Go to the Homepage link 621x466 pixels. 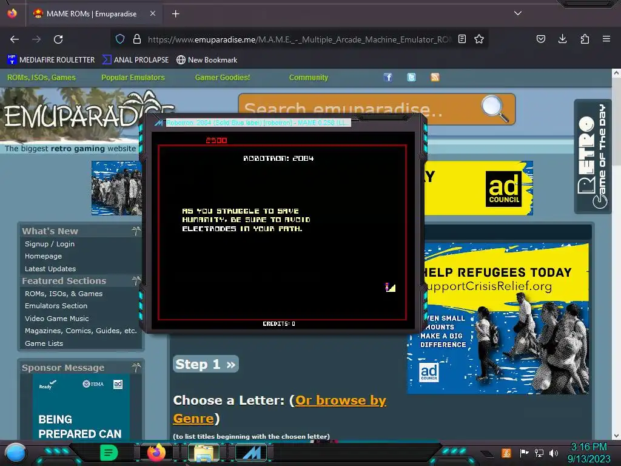pos(43,257)
